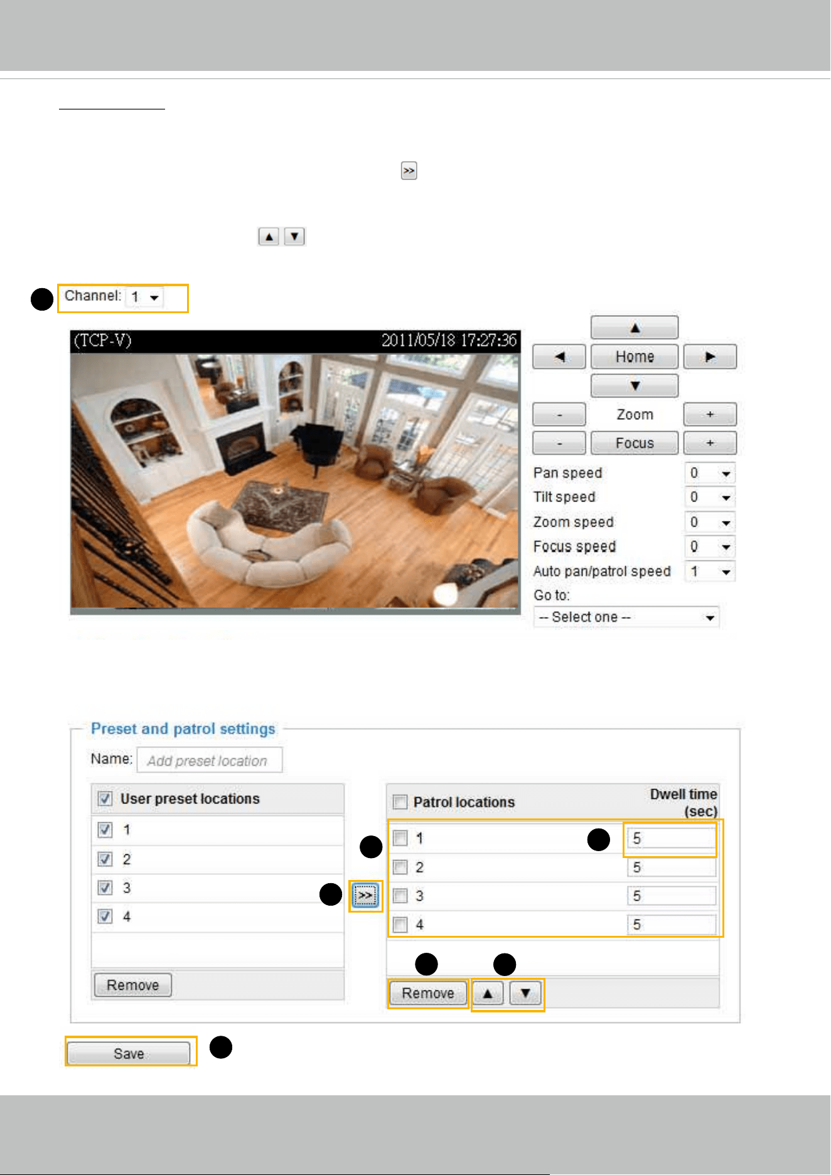This screenshot has width=831, height=1175.
Task: Return camera to Home position
Action: 635,357
